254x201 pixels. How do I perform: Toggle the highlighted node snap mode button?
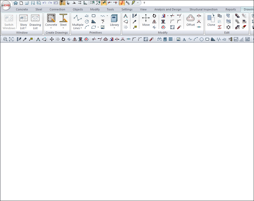pos(104,3)
